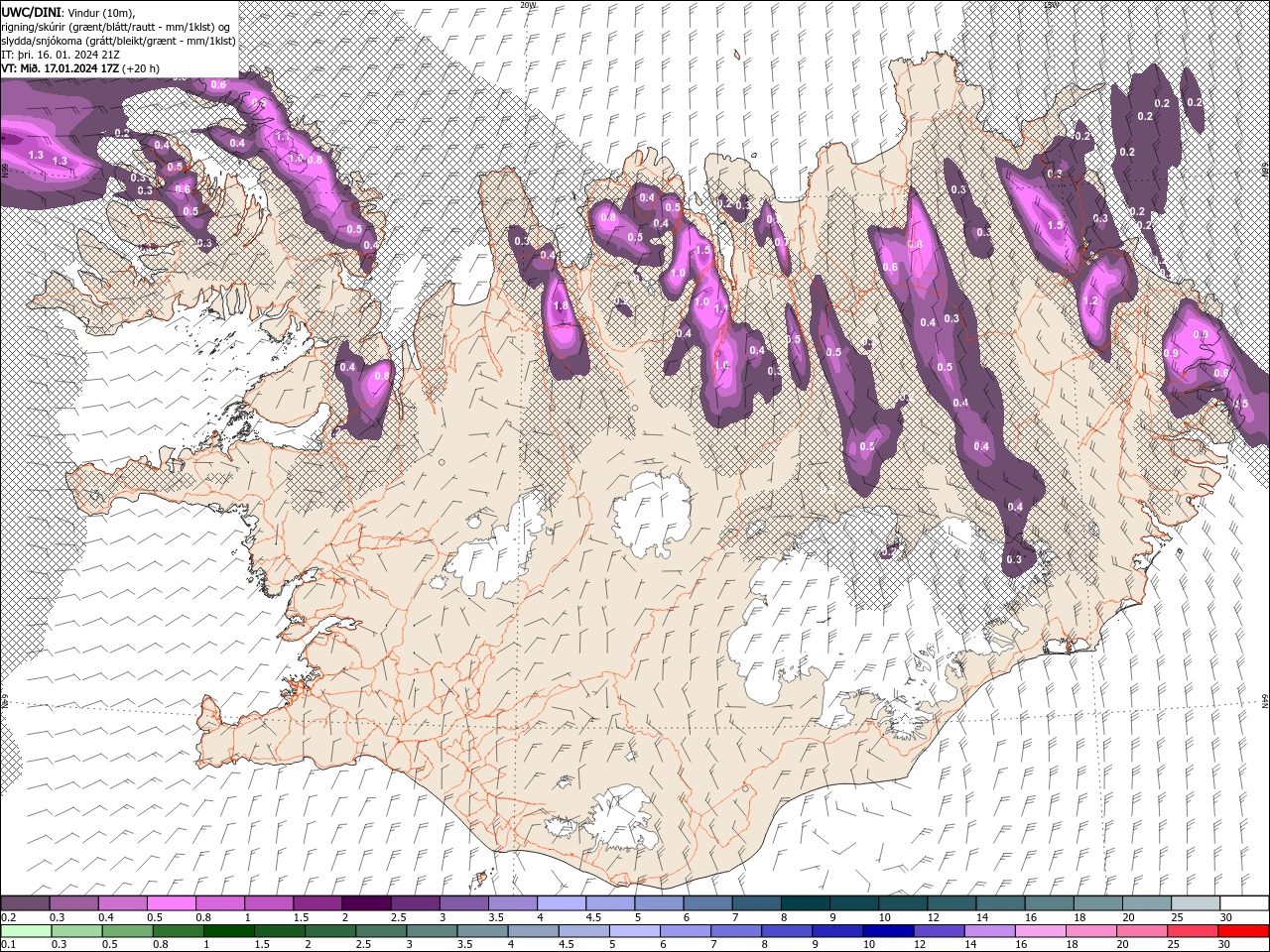The image size is (1270, 952).
Task: Pick upper legend swatch starting at 0.2
Action: tap(25, 903)
